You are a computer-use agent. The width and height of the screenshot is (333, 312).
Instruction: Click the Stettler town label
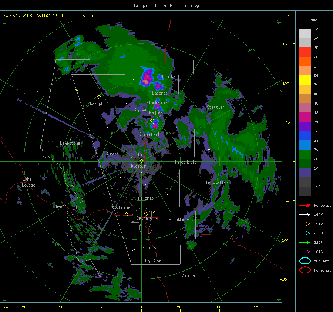click(x=216, y=107)
